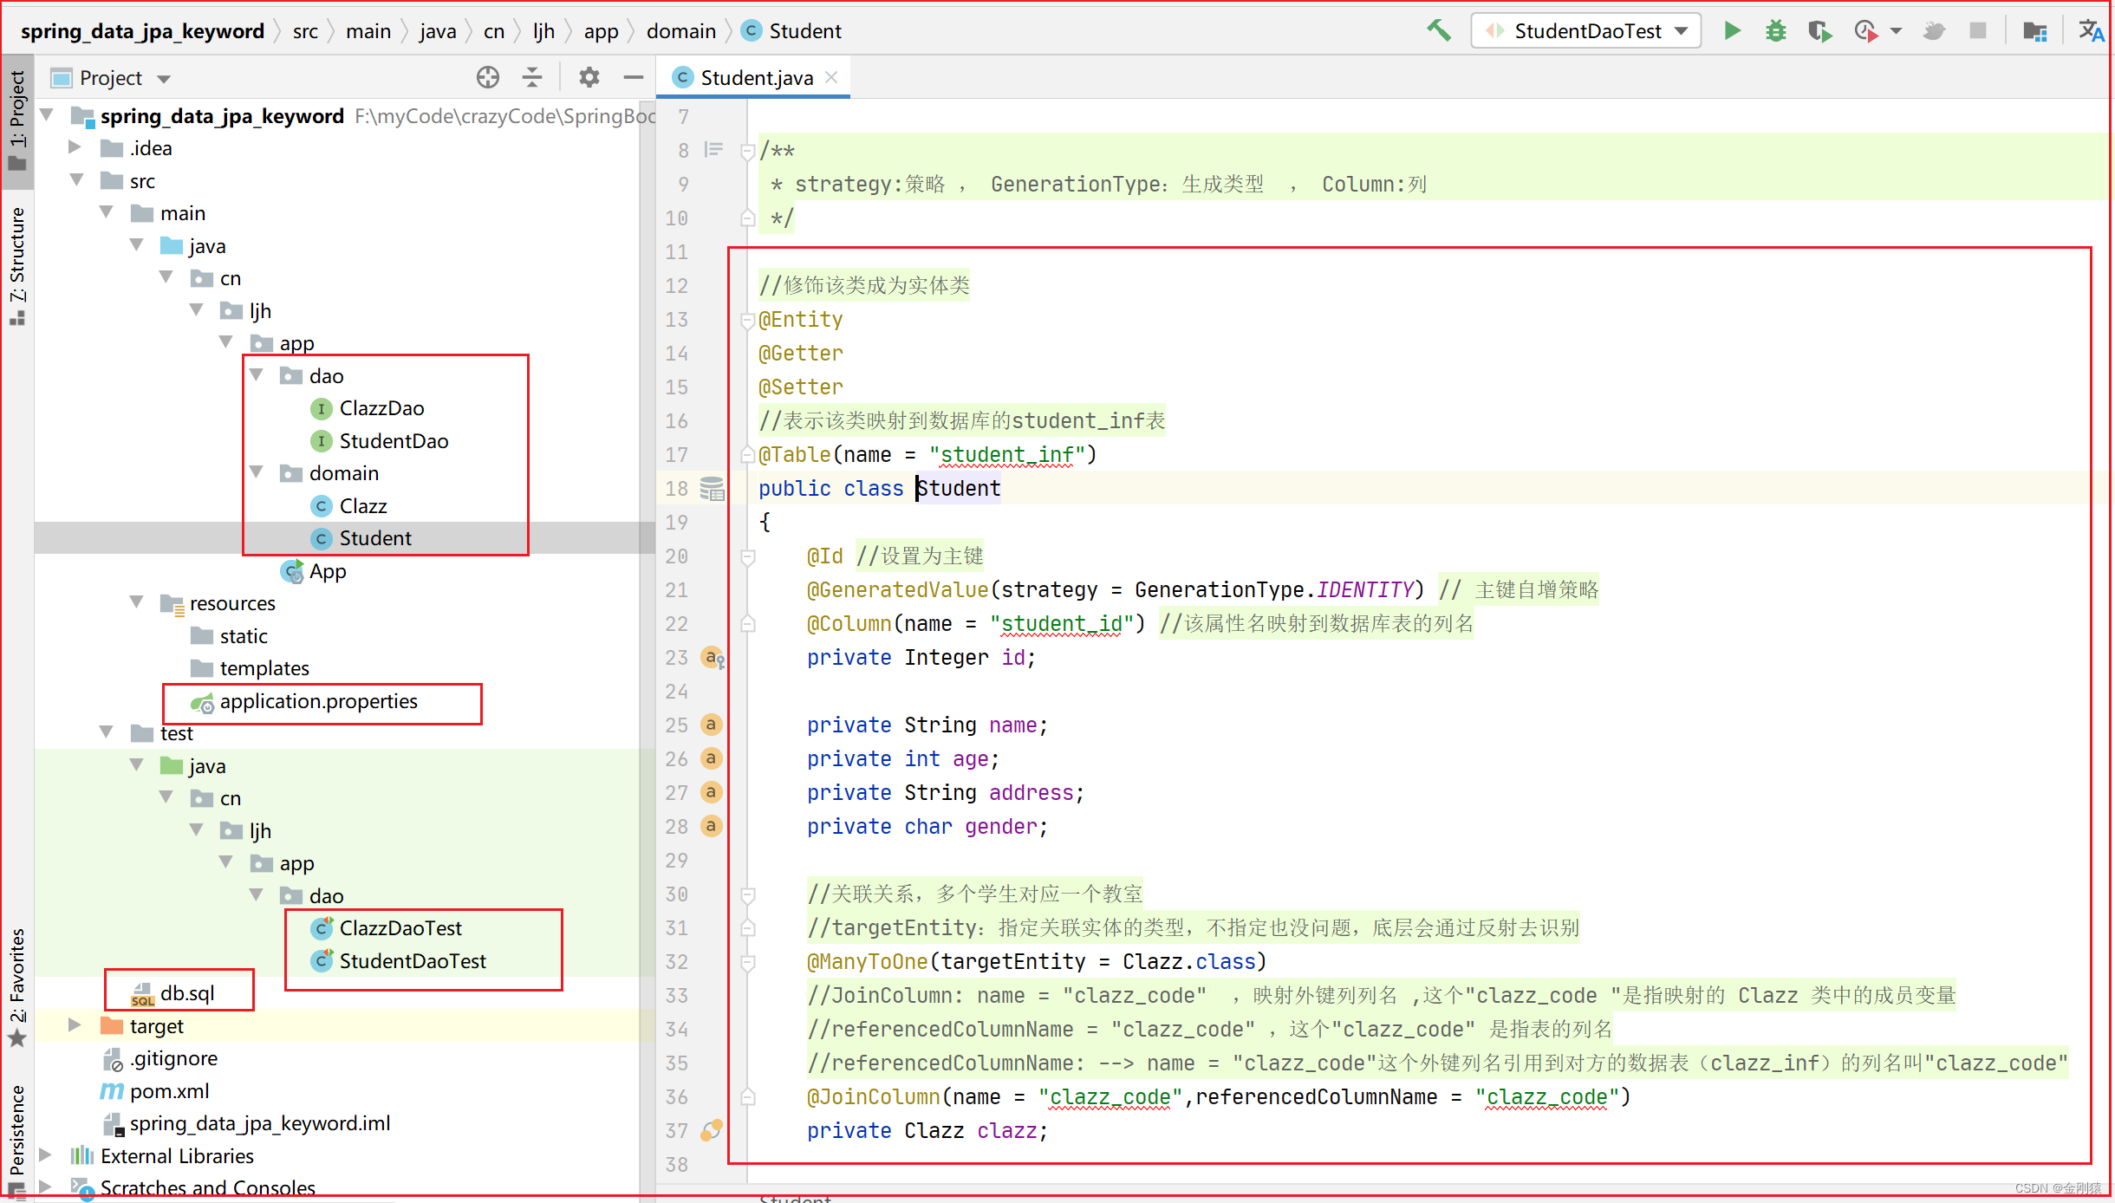Locate current file with crosshair icon
The height and width of the screenshot is (1203, 2115).
tap(488, 77)
